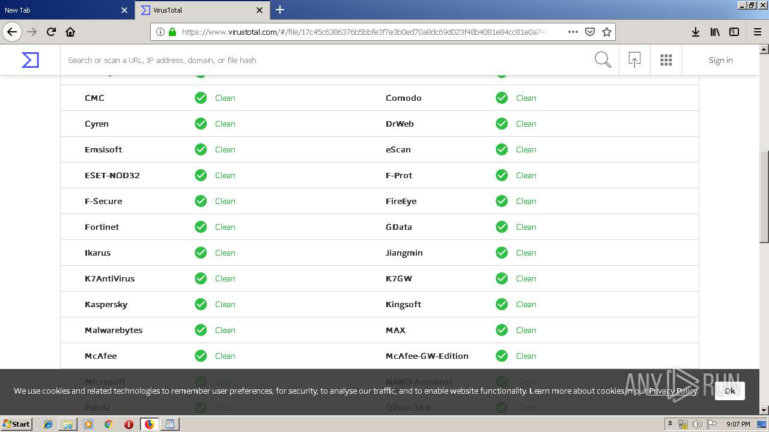Open the downloads arrow icon
The image size is (769, 432).
pyautogui.click(x=695, y=32)
